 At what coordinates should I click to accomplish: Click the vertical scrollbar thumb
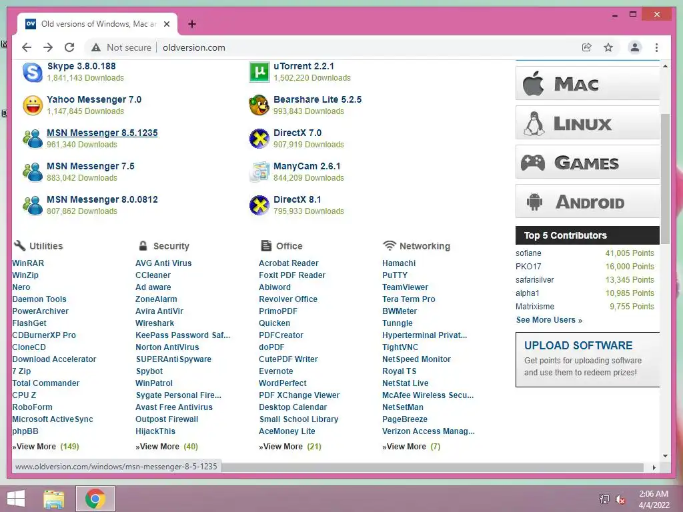pyautogui.click(x=665, y=179)
